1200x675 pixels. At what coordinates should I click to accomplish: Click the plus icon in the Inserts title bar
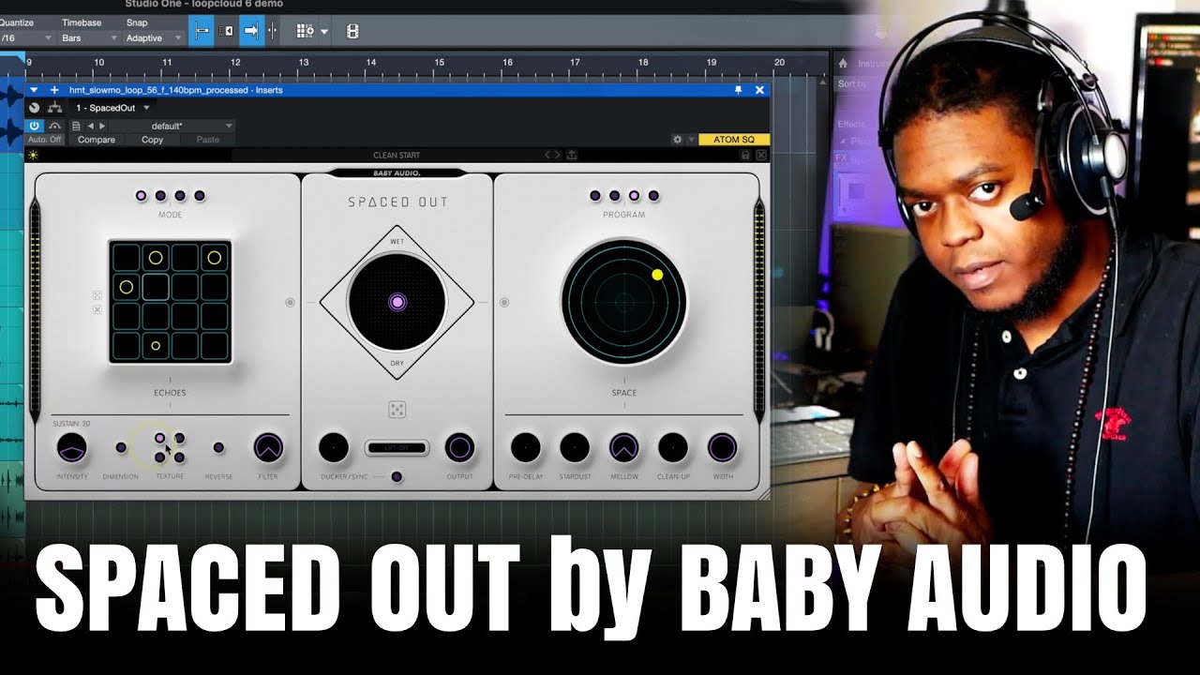tap(53, 90)
